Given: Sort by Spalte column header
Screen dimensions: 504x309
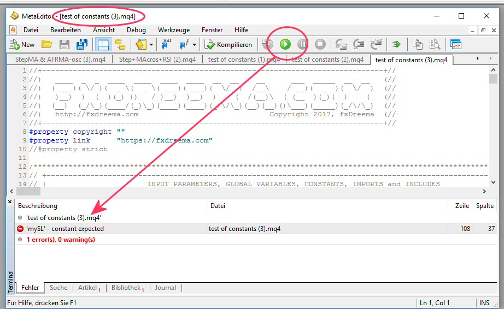Looking at the screenshot, I should tap(485, 206).
